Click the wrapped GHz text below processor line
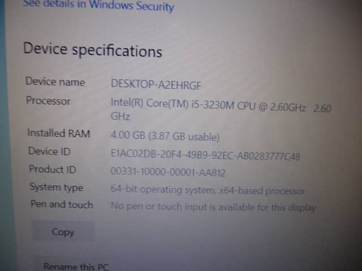This screenshot has height=271, width=362. point(120,116)
